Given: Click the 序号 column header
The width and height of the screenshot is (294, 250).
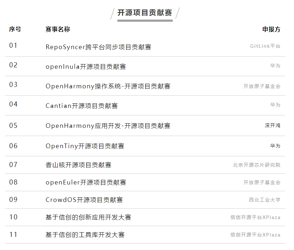Looking at the screenshot, I should coord(15,29).
